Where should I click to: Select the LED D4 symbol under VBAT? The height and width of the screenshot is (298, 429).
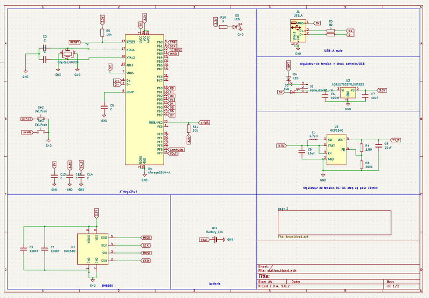tap(289, 79)
